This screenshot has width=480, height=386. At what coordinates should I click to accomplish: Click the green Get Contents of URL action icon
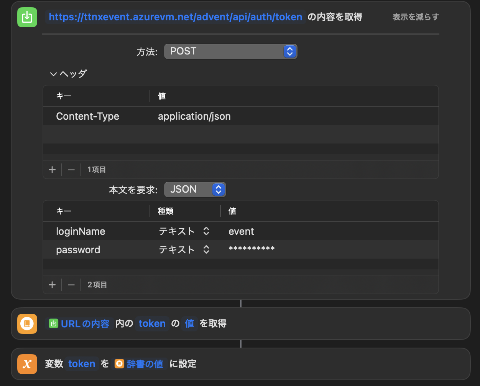[27, 17]
